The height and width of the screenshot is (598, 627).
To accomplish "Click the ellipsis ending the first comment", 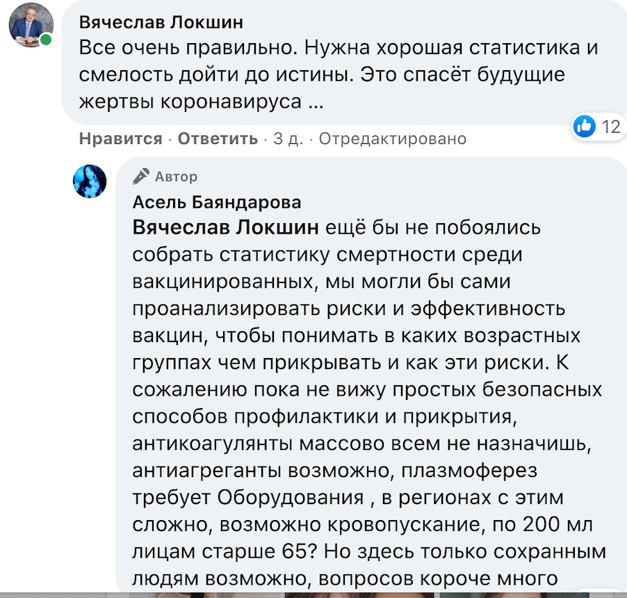I will click(x=316, y=105).
